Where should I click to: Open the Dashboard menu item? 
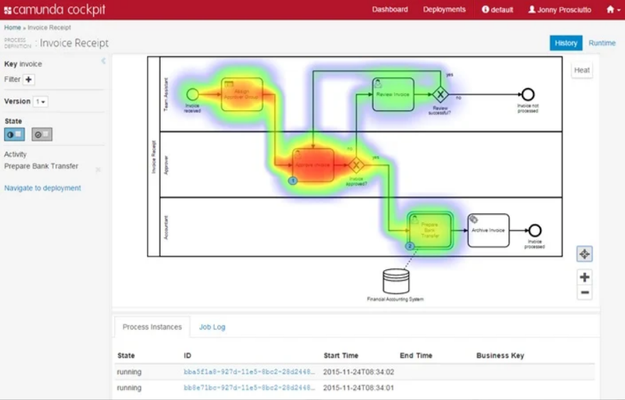(390, 9)
